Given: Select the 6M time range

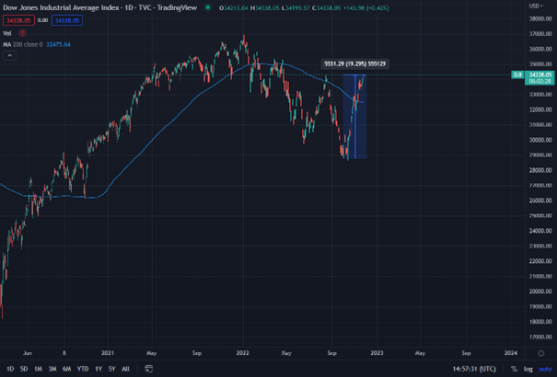Looking at the screenshot, I should [66, 369].
